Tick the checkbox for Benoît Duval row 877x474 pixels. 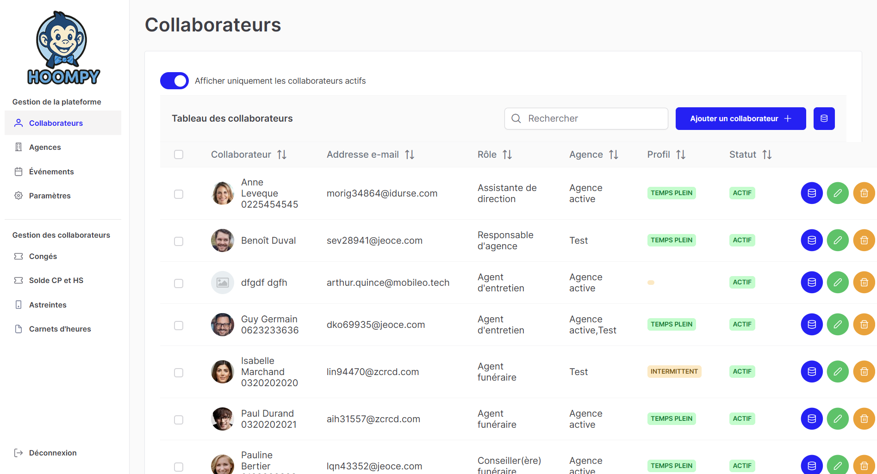tap(179, 241)
